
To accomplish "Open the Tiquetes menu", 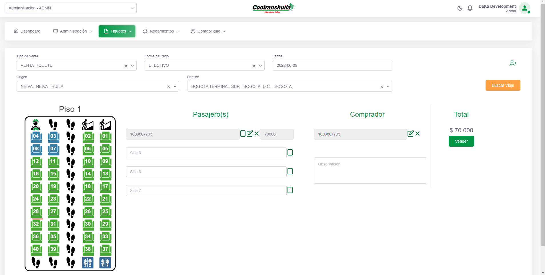I will tap(117, 31).
